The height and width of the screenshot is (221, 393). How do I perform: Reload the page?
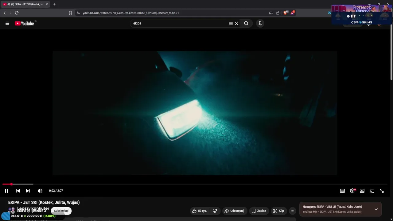coord(17,13)
